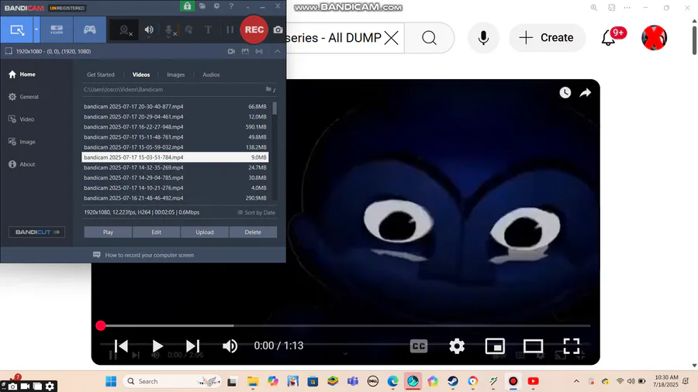The width and height of the screenshot is (698, 392).
Task: Click the YouTube voice search microphone
Action: [483, 38]
